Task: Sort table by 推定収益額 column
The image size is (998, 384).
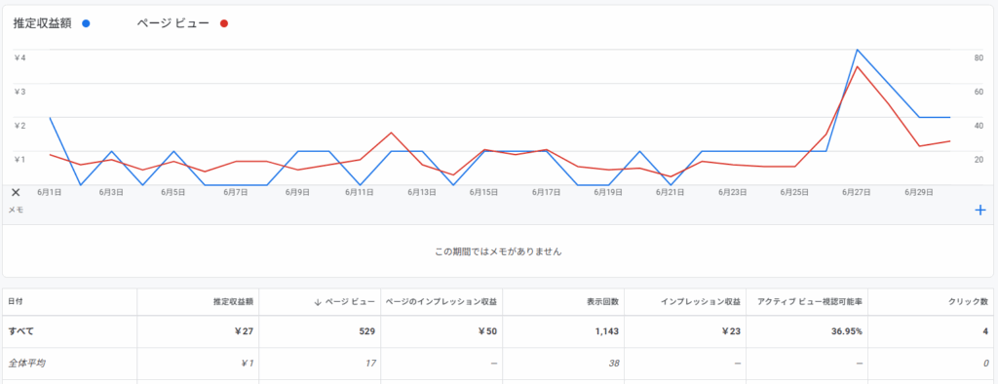Action: (x=233, y=302)
